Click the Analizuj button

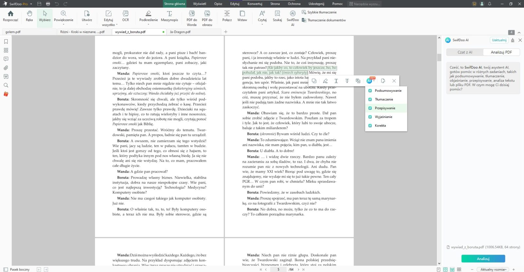coord(483,259)
